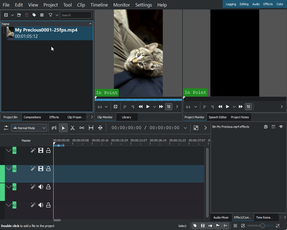Rewind in the Project Monitor
This screenshot has width=287, height=230.
point(220,107)
